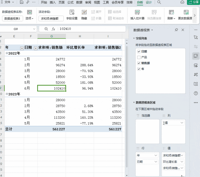Open the 日期 filter dropdown in header

coord(36,48)
